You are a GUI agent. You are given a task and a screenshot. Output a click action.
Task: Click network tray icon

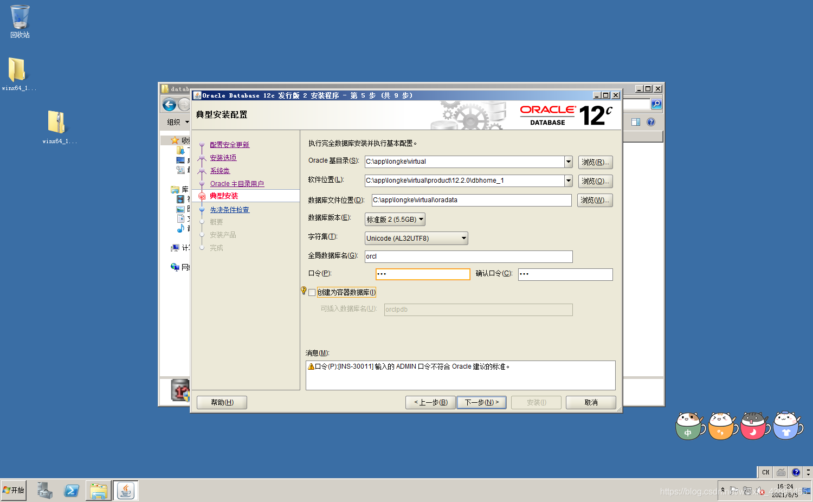(x=747, y=491)
